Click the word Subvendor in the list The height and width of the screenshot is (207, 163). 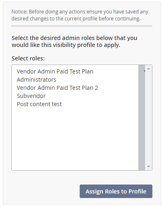click(x=31, y=96)
